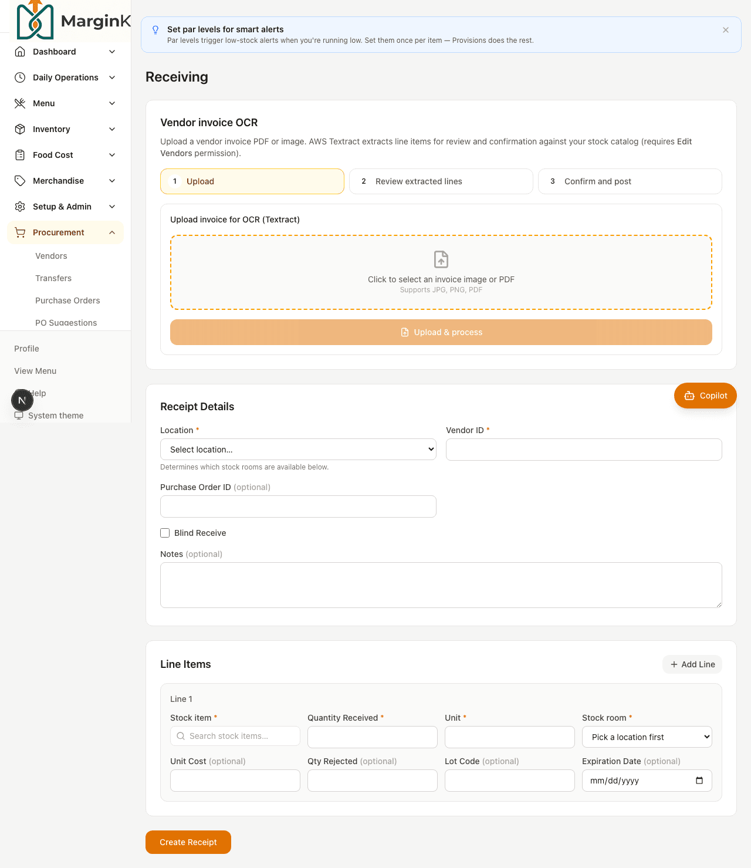
Task: Focus the Lot Code input field
Action: pos(510,781)
